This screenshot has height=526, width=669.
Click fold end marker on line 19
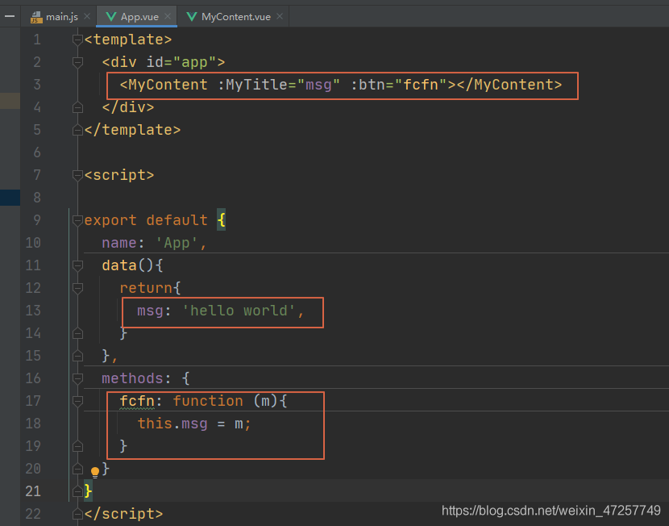pos(77,447)
